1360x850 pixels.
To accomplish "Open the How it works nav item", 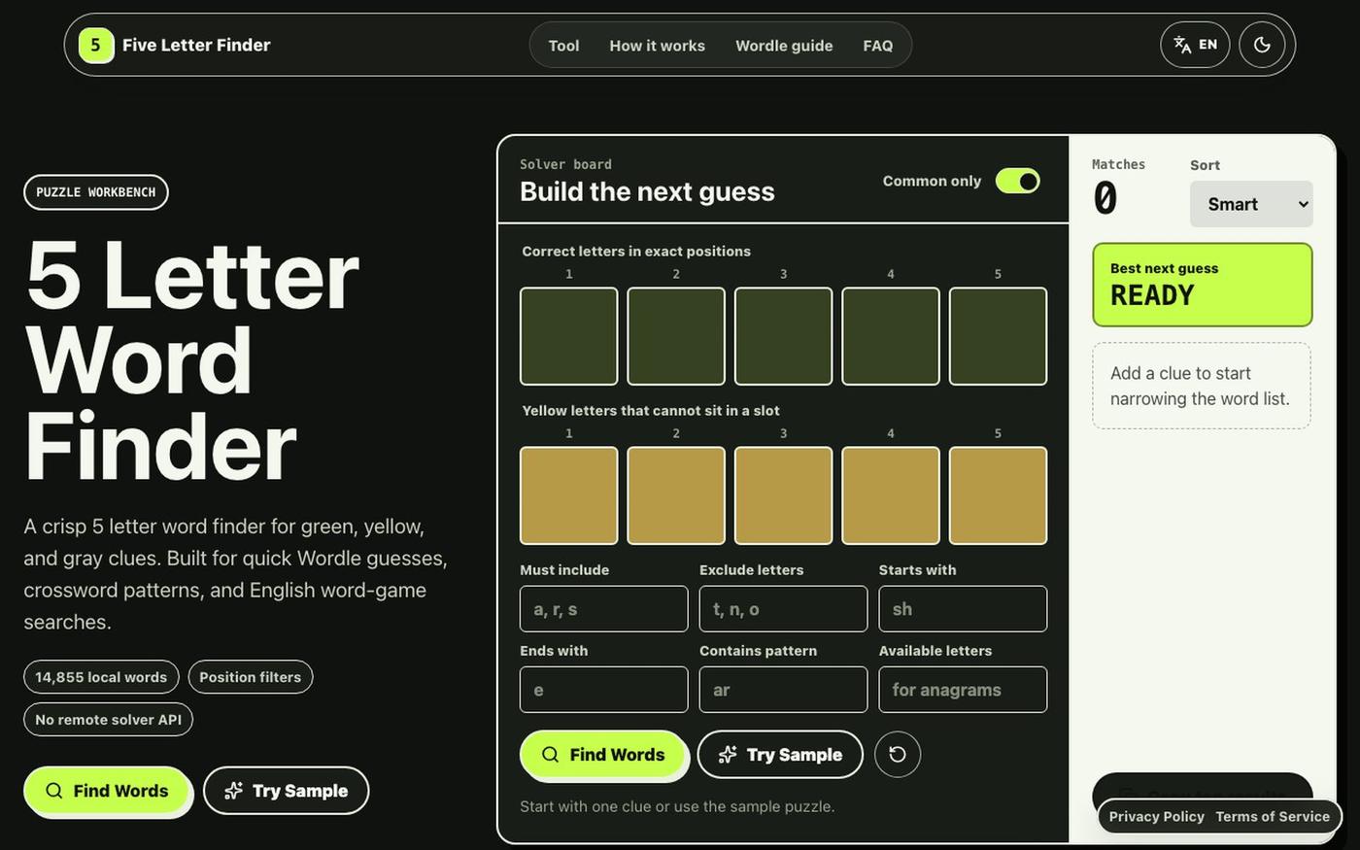I will 658,46.
